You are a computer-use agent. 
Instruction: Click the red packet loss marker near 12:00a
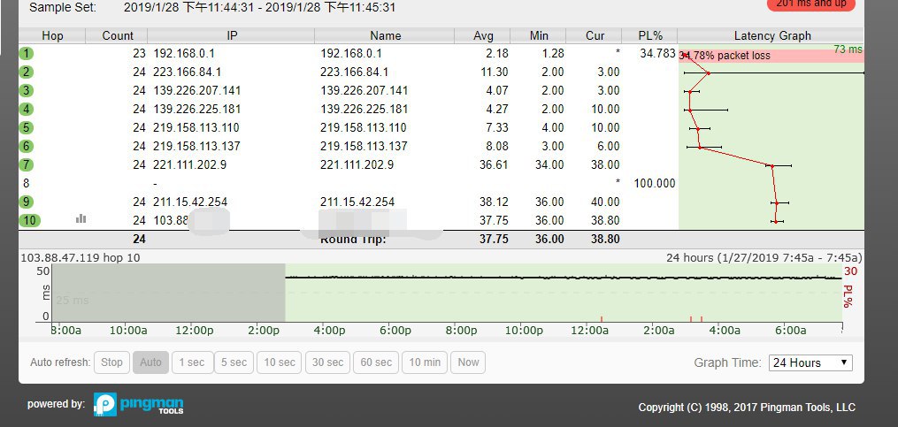(x=602, y=318)
